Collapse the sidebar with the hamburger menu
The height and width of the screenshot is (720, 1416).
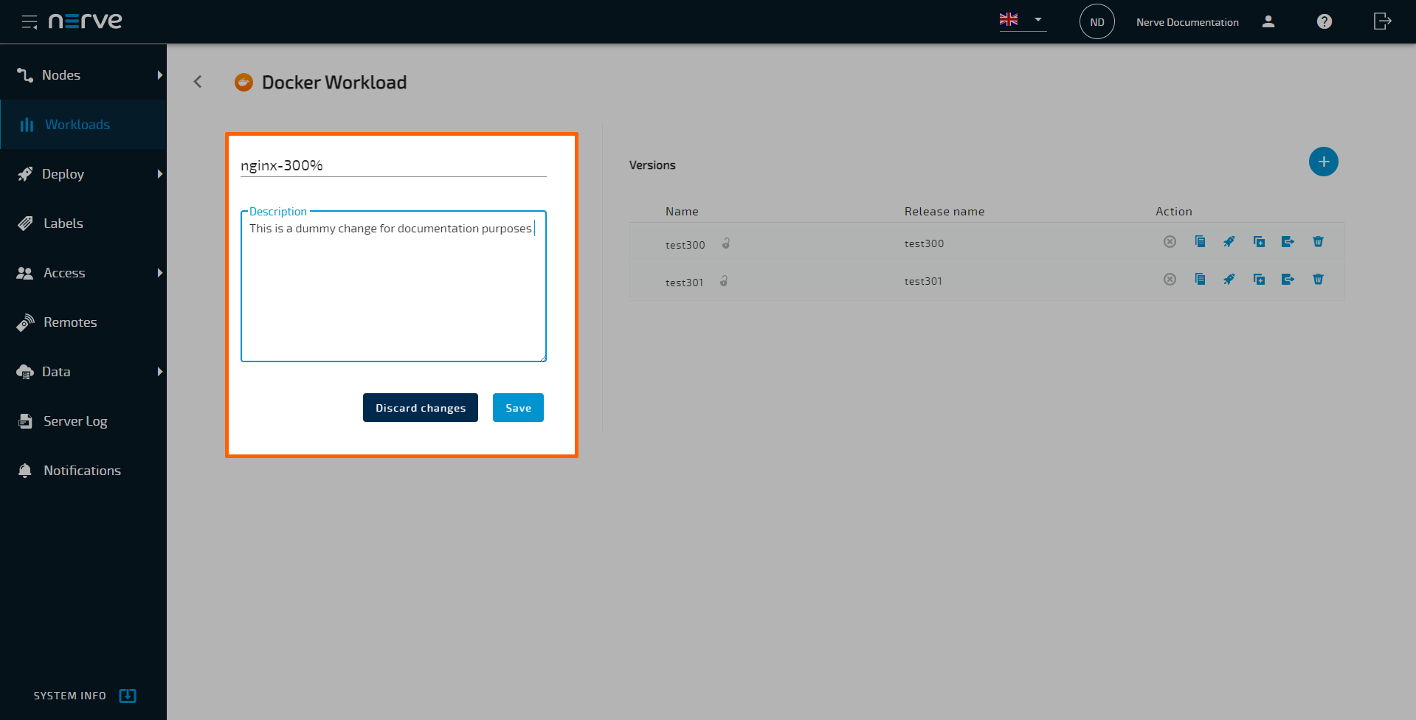tap(30, 21)
